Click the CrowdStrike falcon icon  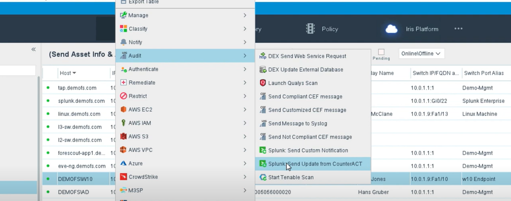pos(123,177)
